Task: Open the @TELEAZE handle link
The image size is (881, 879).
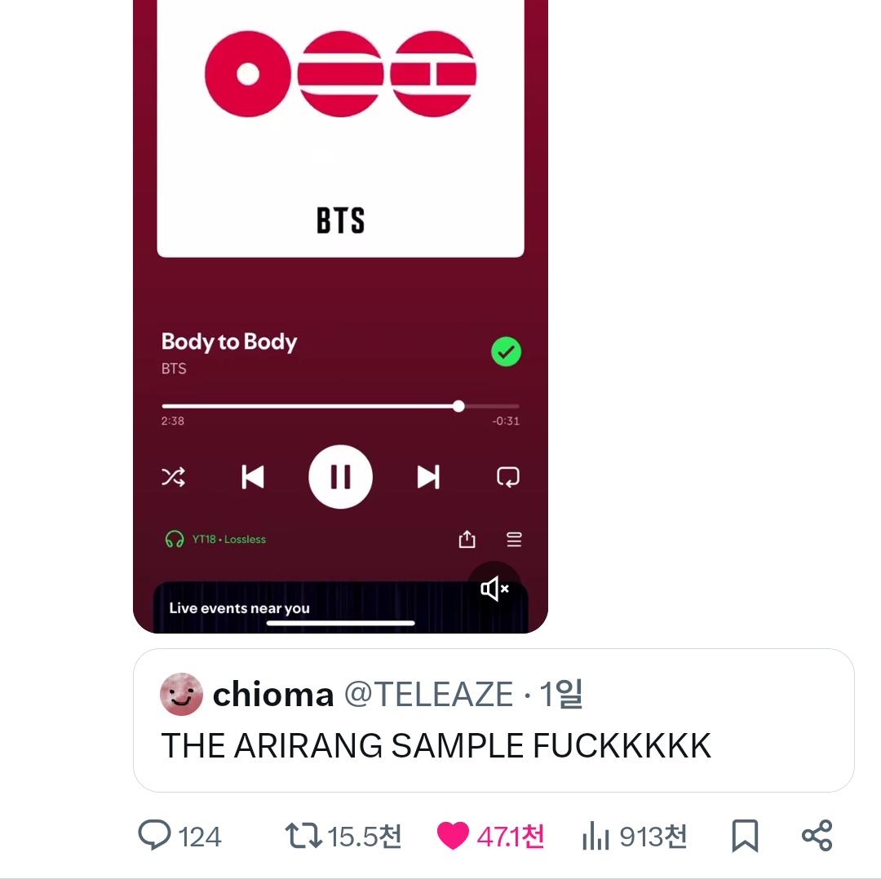Action: point(429,695)
